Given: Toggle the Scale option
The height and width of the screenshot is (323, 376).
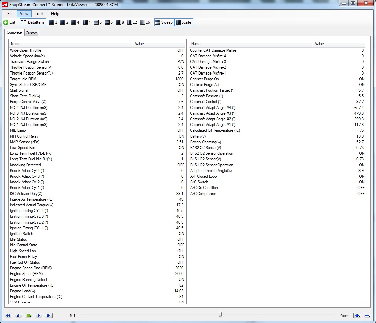Looking at the screenshot, I should coord(184,22).
